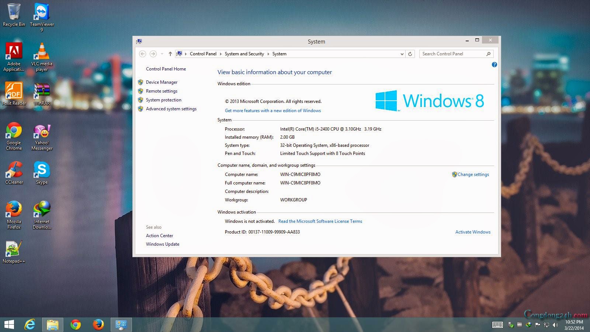The height and width of the screenshot is (332, 590).
Task: Go up one level in Control Panel
Action: point(170,54)
